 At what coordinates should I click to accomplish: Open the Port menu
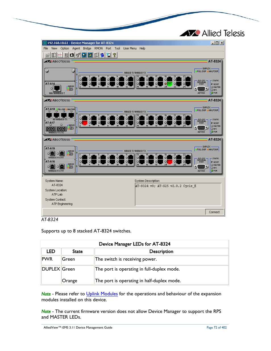109,49
